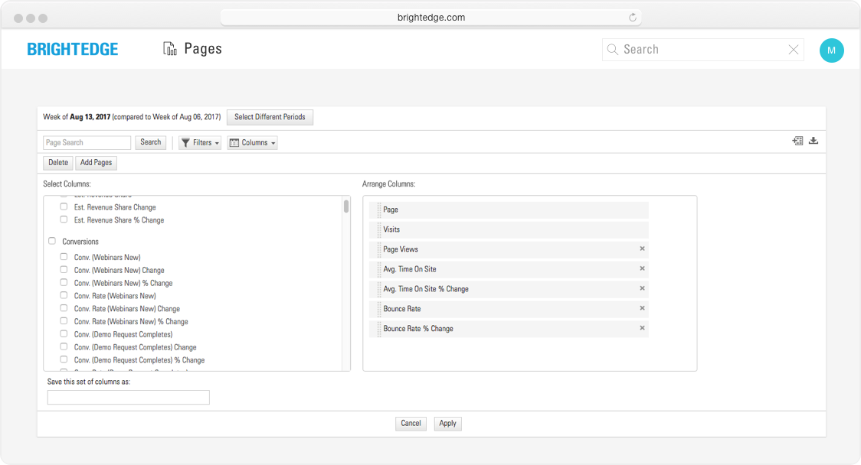Clear search with the X icon
861x465 pixels.
[794, 50]
